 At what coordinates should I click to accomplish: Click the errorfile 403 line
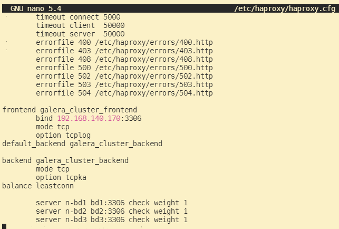(124, 51)
